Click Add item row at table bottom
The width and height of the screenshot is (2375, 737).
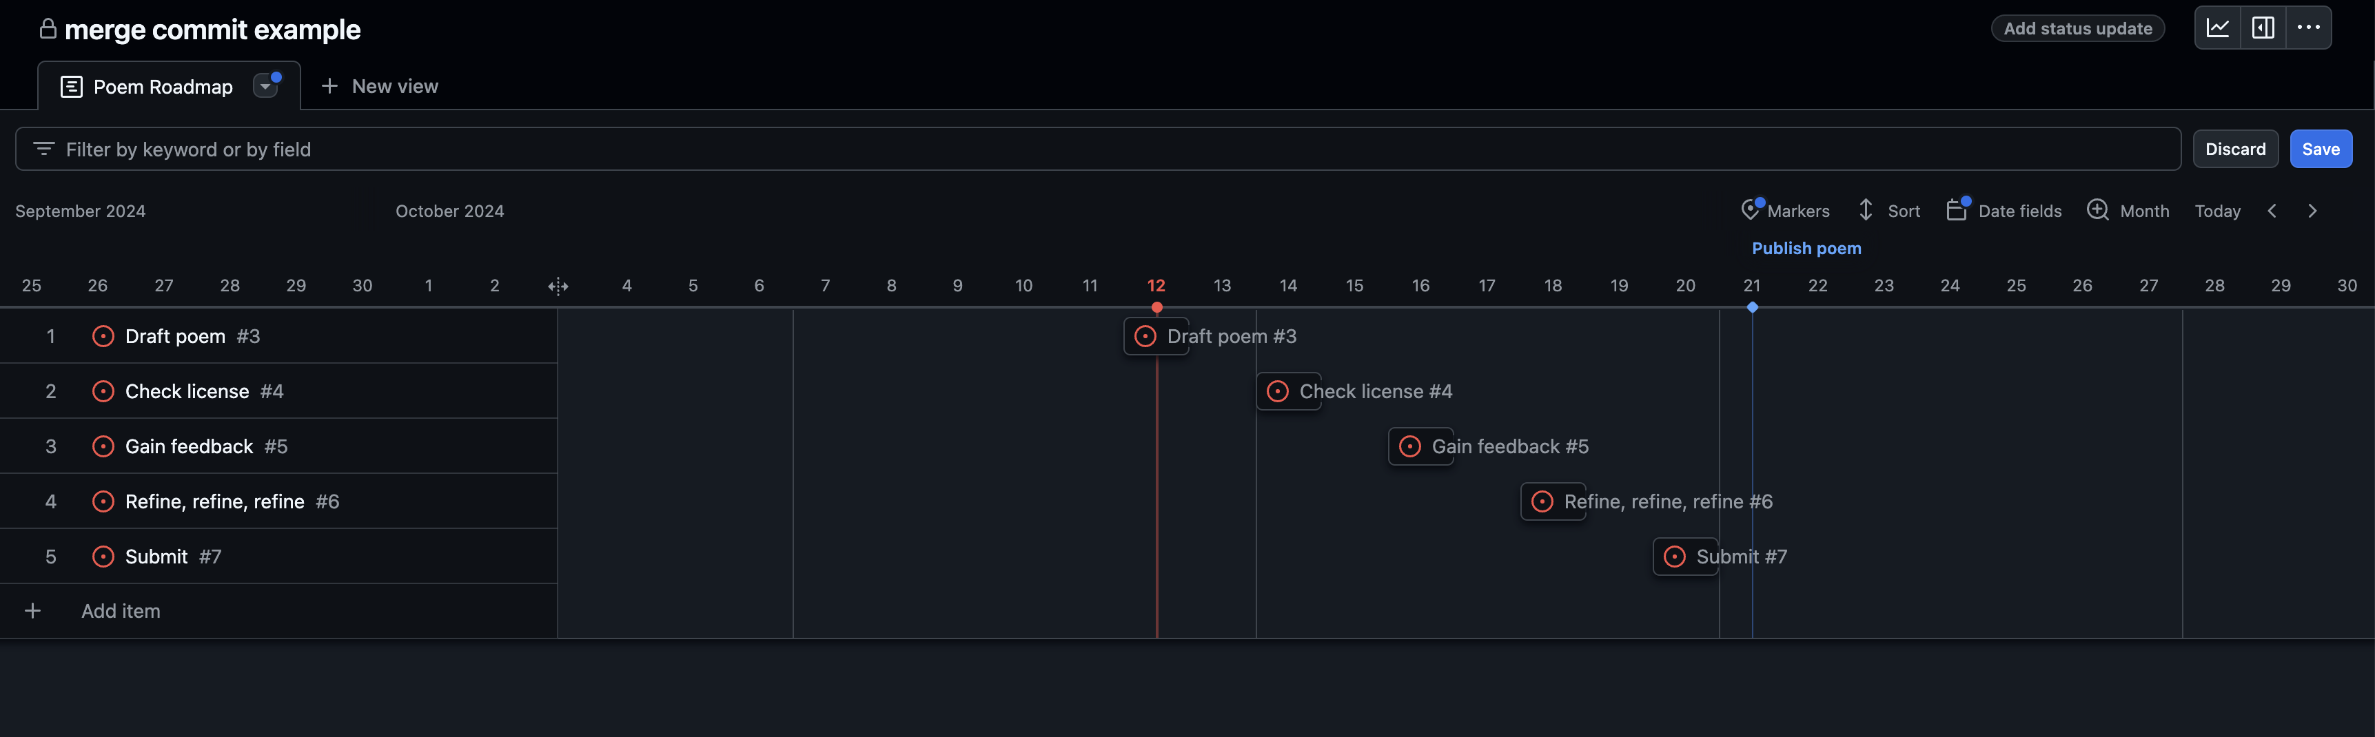pyautogui.click(x=120, y=611)
